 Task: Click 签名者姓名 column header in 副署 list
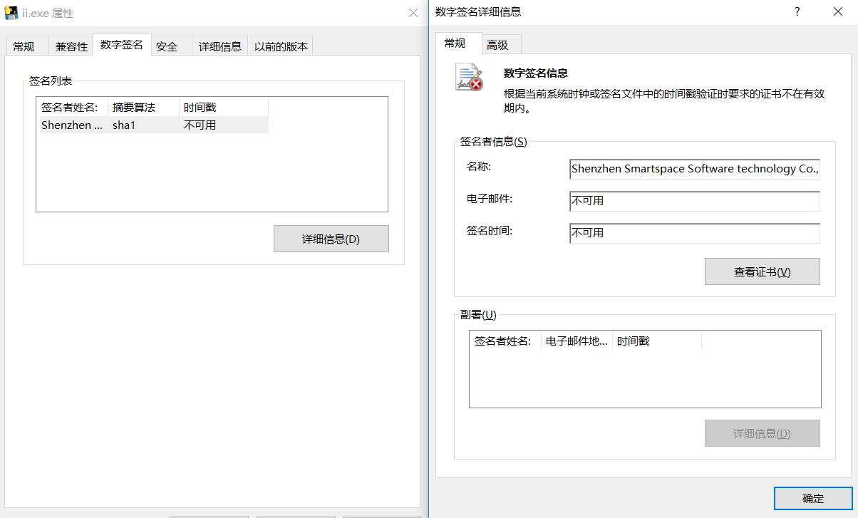(506, 341)
